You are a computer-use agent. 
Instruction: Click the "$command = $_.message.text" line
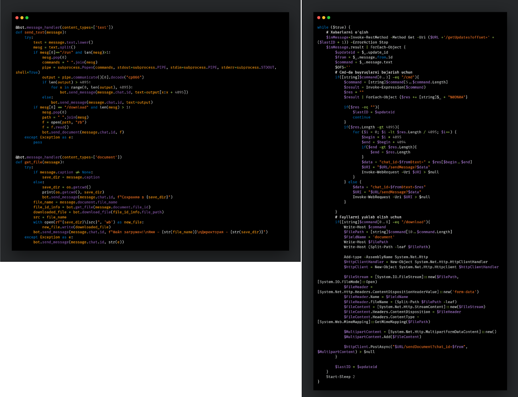[x=364, y=62]
